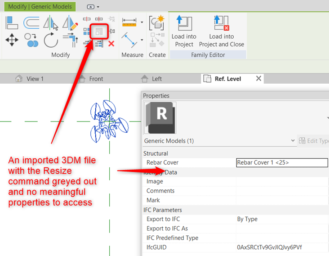Click the Array tool icon
This screenshot has width=329, height=256.
pyautogui.click(x=87, y=31)
